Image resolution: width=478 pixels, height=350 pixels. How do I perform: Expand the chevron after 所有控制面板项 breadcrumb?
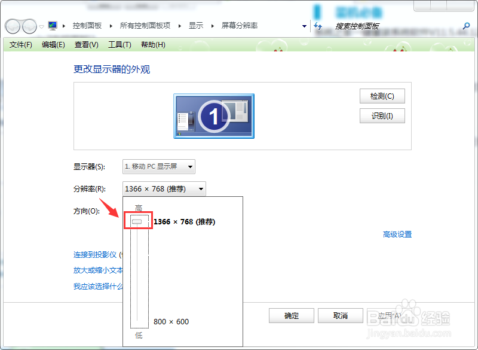pyautogui.click(x=180, y=26)
